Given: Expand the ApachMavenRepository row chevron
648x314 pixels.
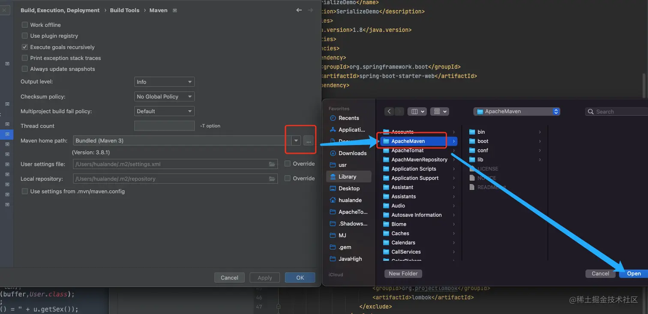Looking at the screenshot, I should [454, 160].
